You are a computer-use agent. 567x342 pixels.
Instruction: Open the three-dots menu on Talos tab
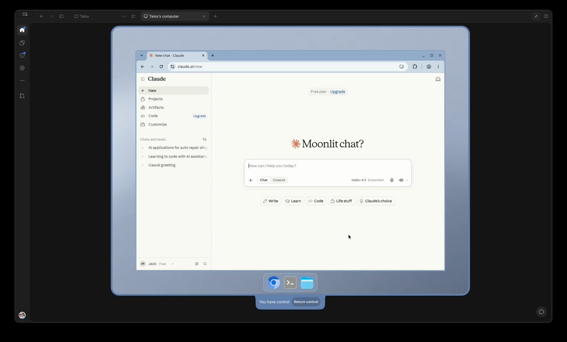pyautogui.click(x=124, y=16)
